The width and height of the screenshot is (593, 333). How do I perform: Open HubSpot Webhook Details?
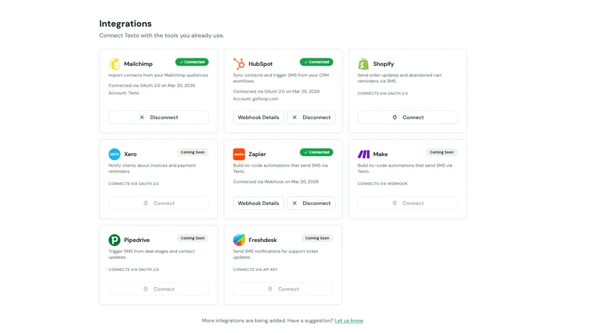tap(258, 118)
